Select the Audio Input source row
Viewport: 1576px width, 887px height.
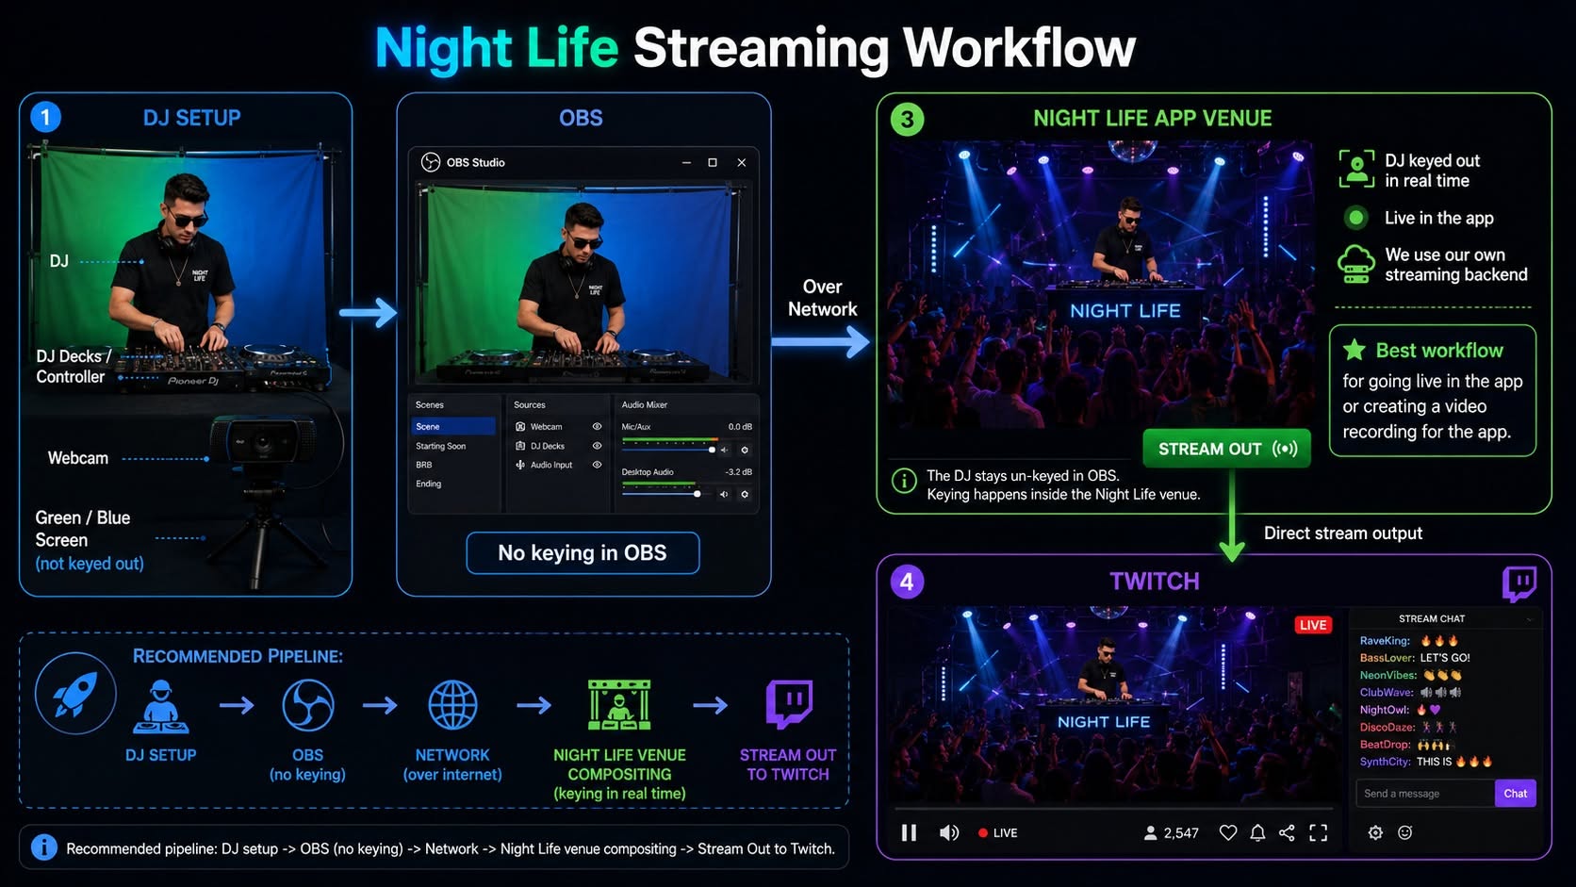pos(558,465)
